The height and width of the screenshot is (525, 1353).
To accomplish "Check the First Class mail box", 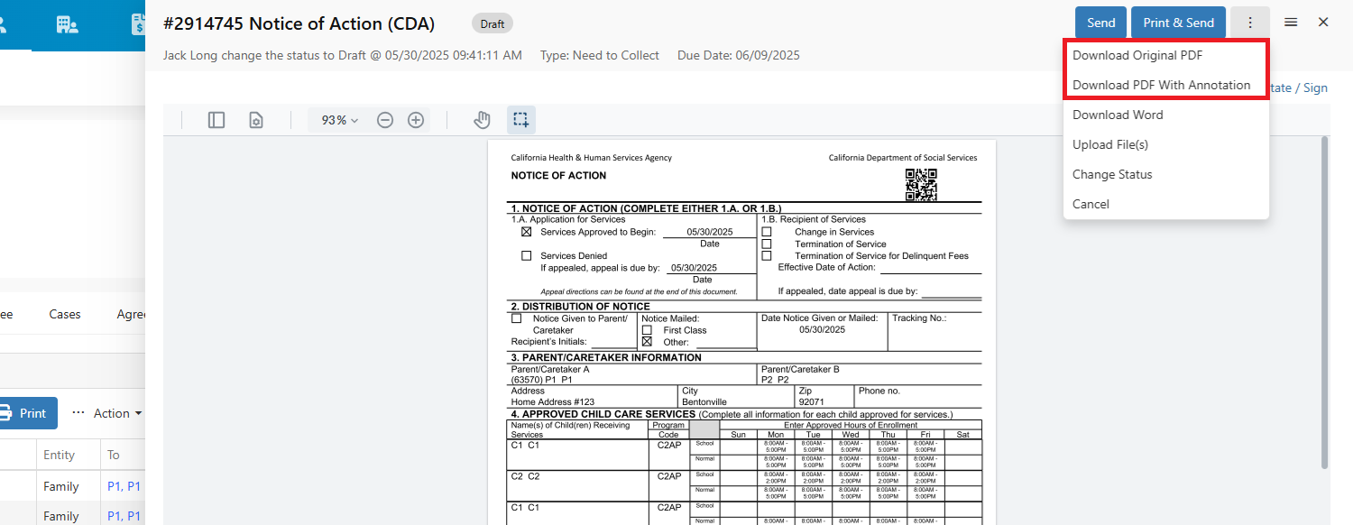I will [647, 330].
